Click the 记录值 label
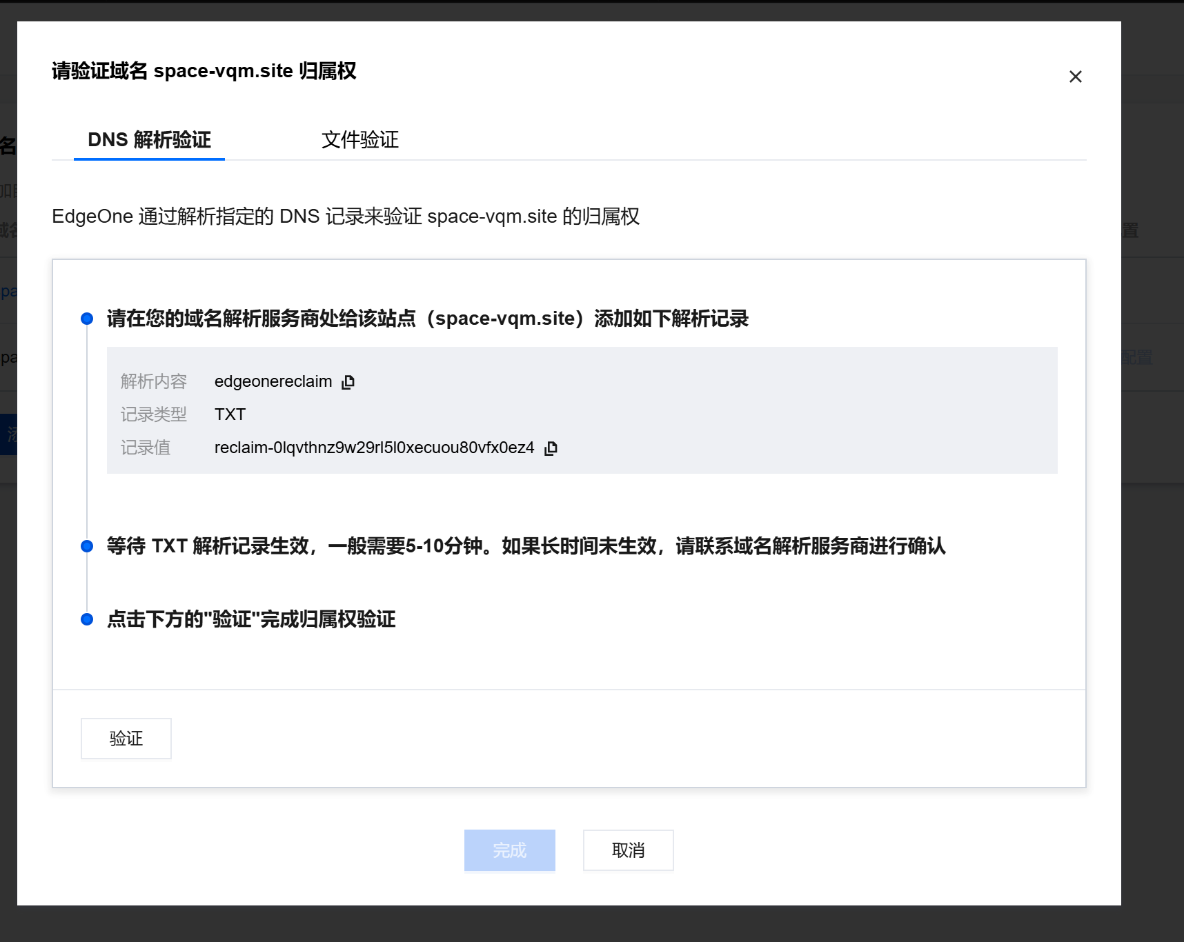 (x=145, y=448)
